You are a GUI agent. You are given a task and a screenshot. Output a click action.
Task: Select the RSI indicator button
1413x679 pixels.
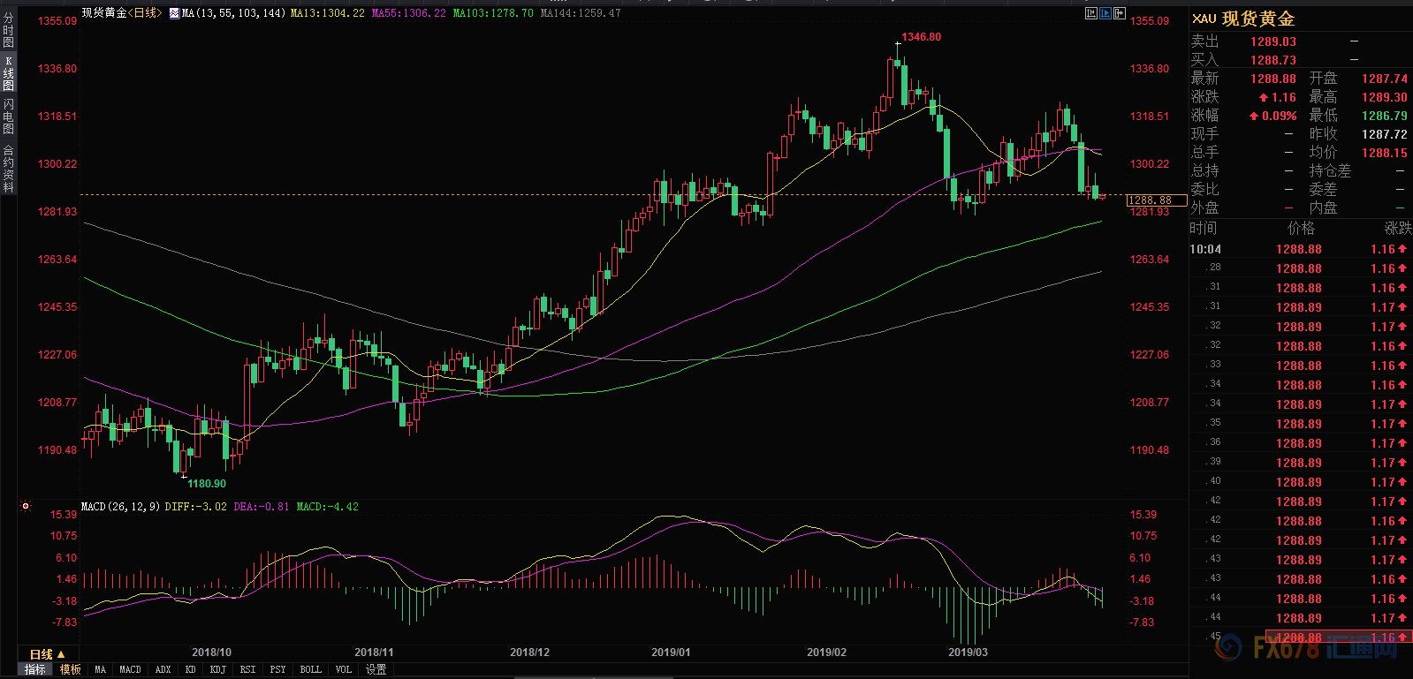point(247,670)
